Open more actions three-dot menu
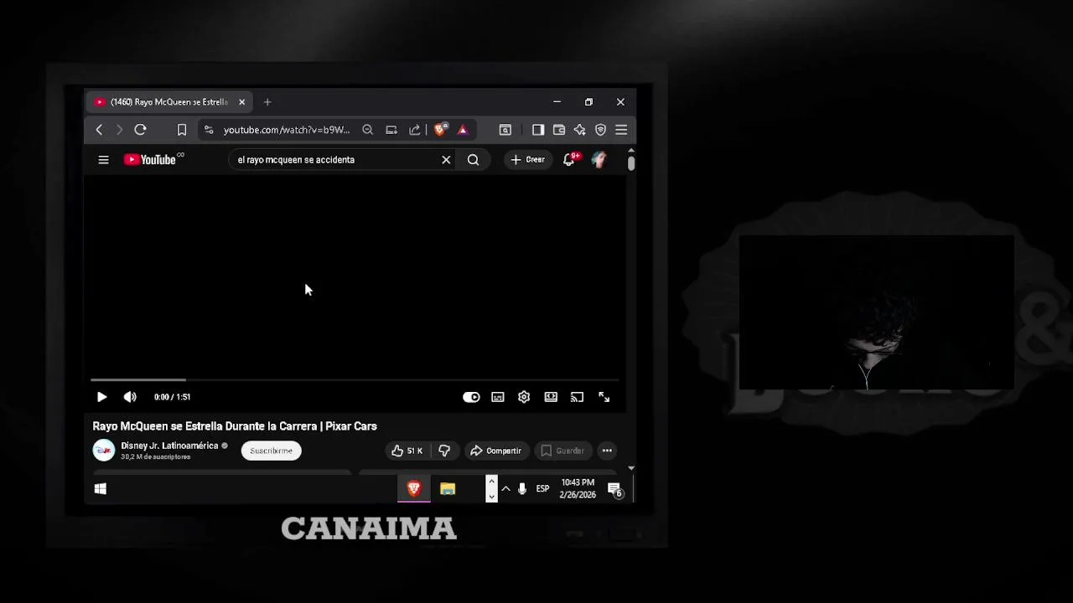Viewport: 1073px width, 603px height. (x=607, y=451)
